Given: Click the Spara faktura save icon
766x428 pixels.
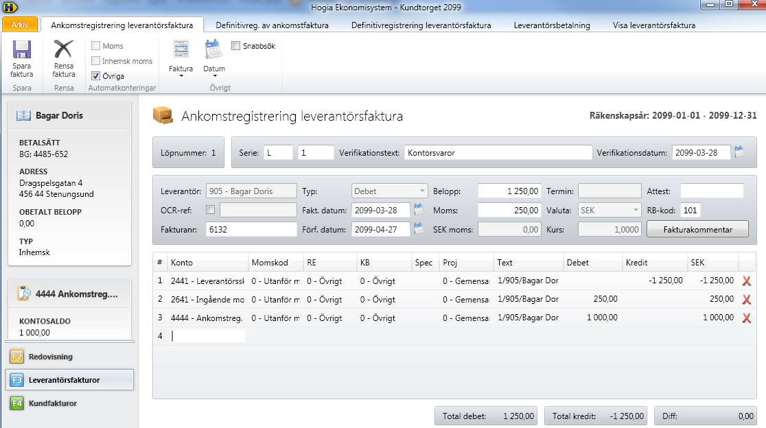Looking at the screenshot, I should tap(22, 49).
